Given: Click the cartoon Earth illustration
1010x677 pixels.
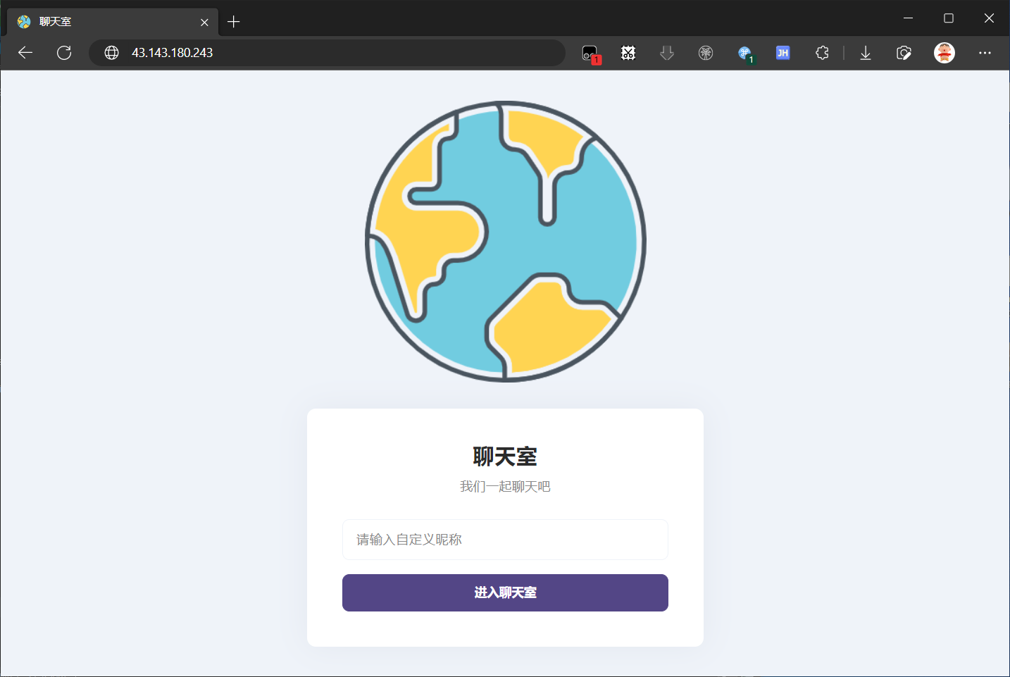Looking at the screenshot, I should click(504, 242).
